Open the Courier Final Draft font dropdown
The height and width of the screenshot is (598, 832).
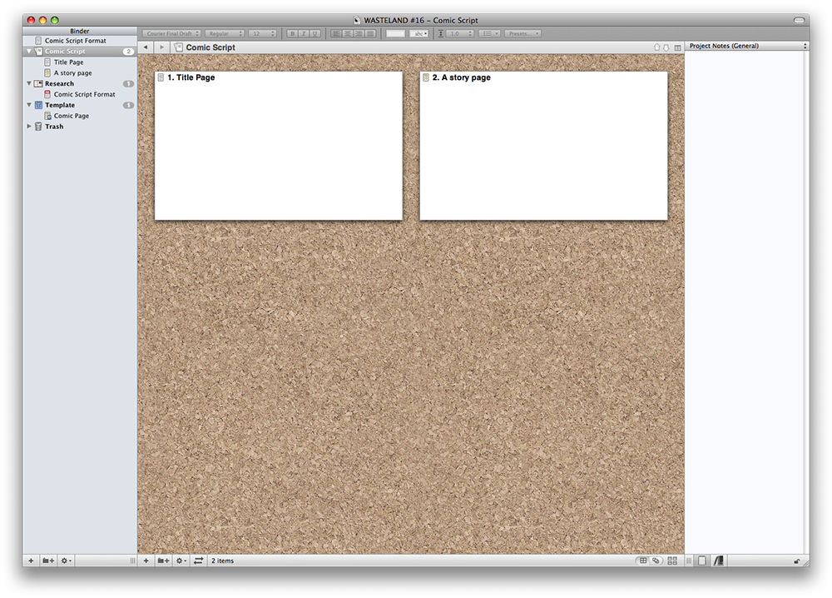[x=171, y=33]
